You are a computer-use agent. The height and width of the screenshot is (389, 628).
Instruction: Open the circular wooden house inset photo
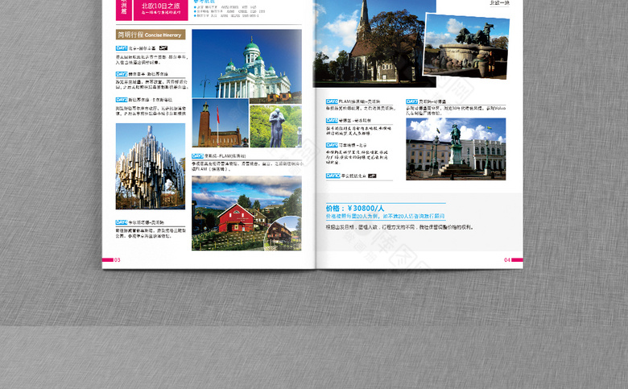(283, 234)
